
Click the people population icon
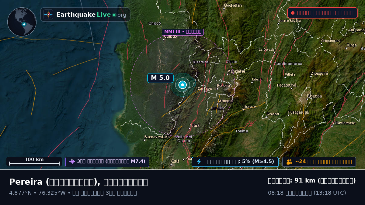[x=289, y=162]
